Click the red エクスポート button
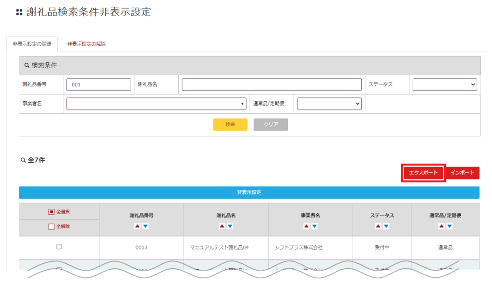This screenshot has height=286, width=492. coord(423,173)
